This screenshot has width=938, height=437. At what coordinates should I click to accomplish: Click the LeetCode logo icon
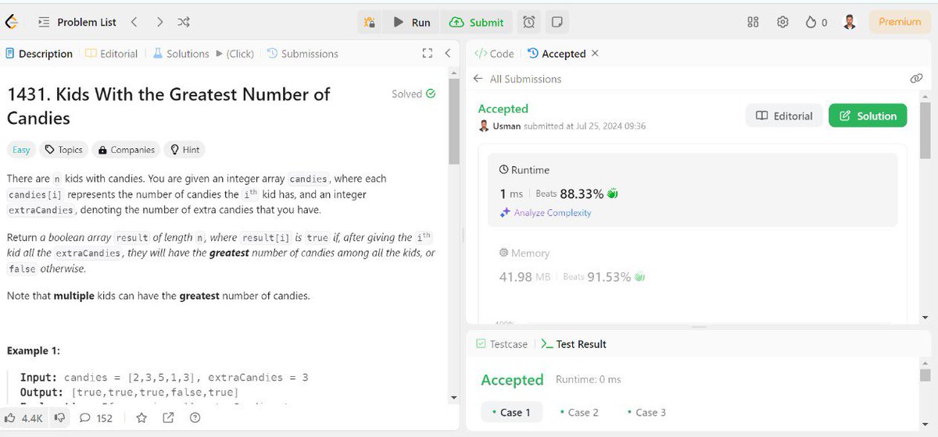click(11, 22)
